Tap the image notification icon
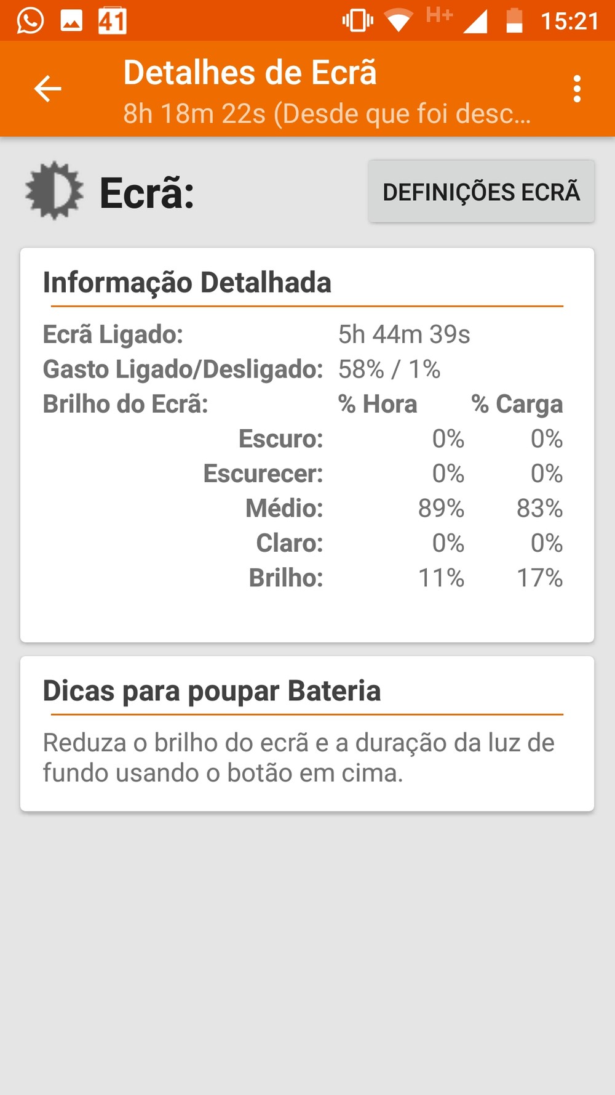This screenshot has width=615, height=1095. [x=71, y=21]
